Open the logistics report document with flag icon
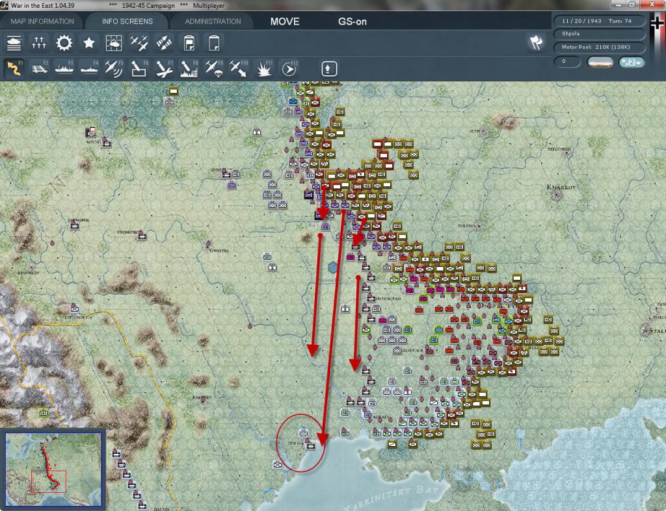 [189, 43]
